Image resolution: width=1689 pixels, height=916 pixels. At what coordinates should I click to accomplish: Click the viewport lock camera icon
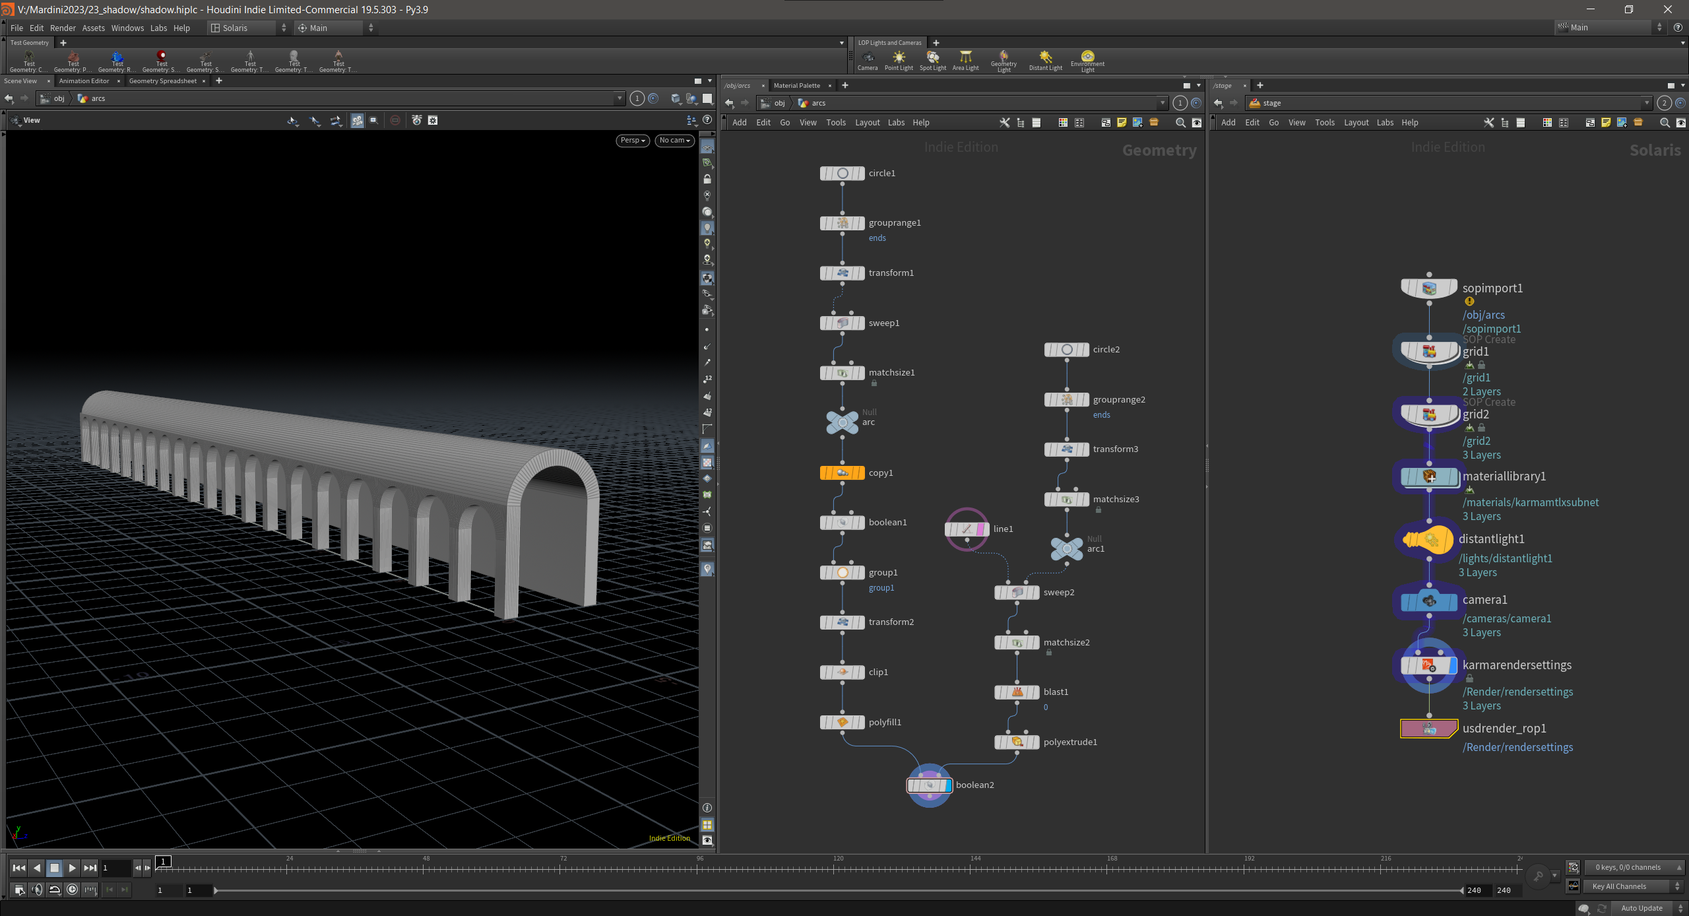click(707, 179)
